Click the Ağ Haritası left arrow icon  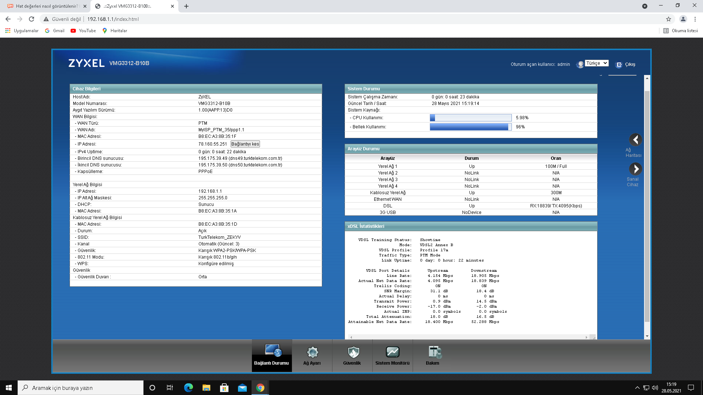(x=635, y=140)
